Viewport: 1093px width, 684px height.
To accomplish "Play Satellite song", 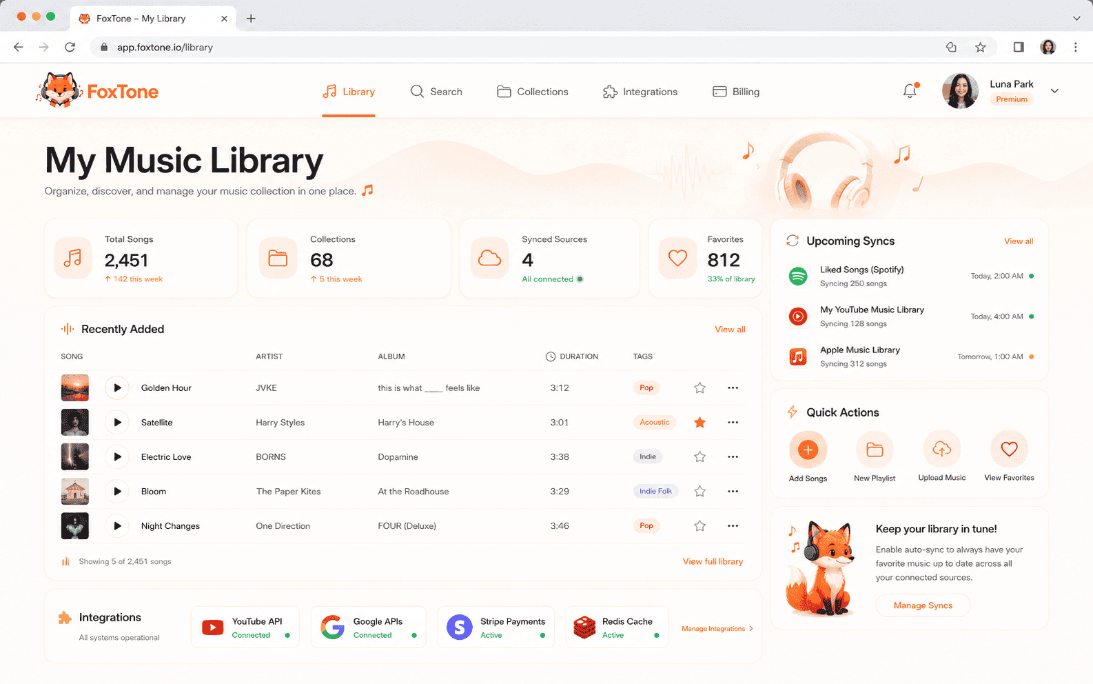I will point(117,422).
